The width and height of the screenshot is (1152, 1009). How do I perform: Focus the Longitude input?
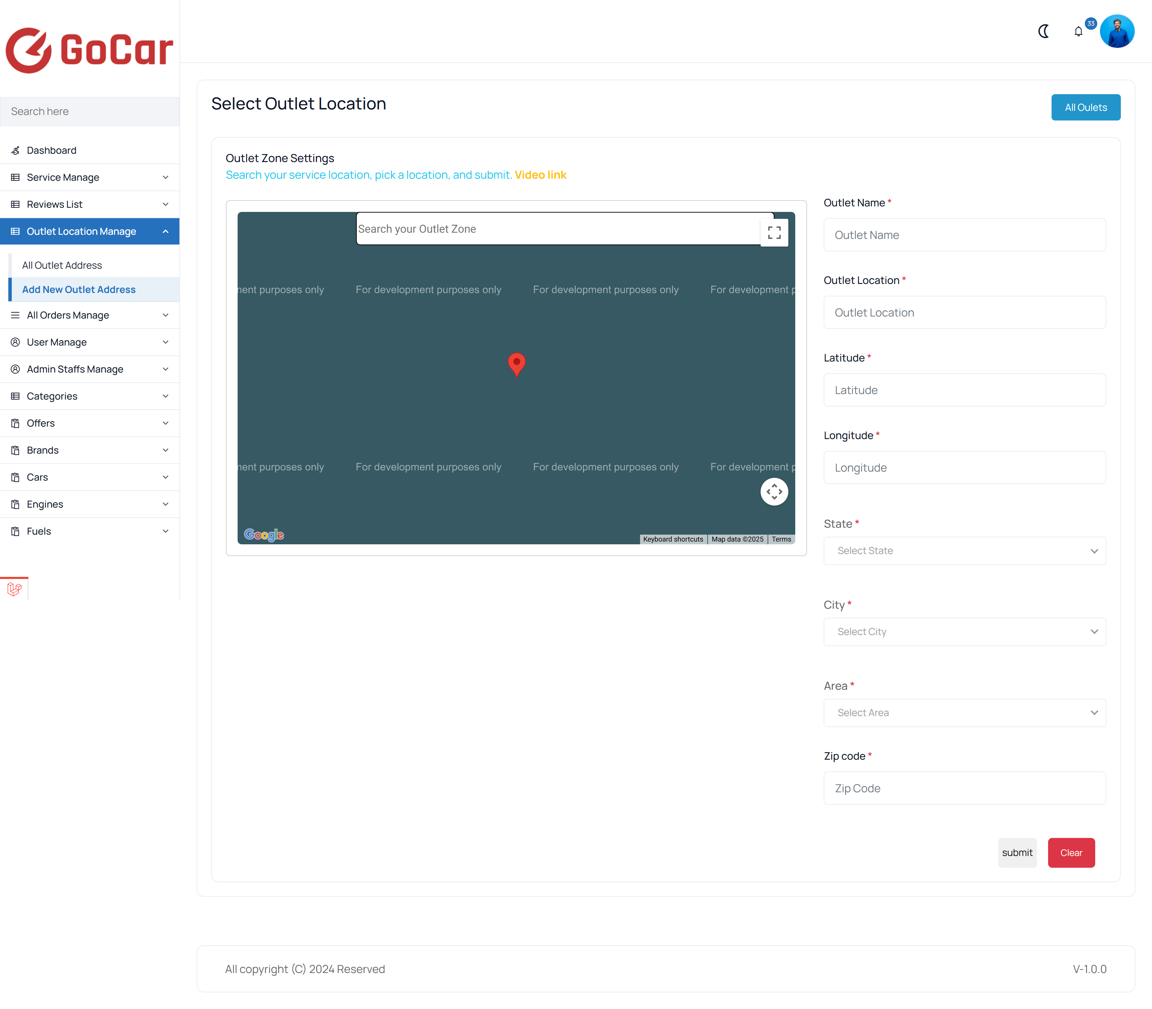point(964,468)
